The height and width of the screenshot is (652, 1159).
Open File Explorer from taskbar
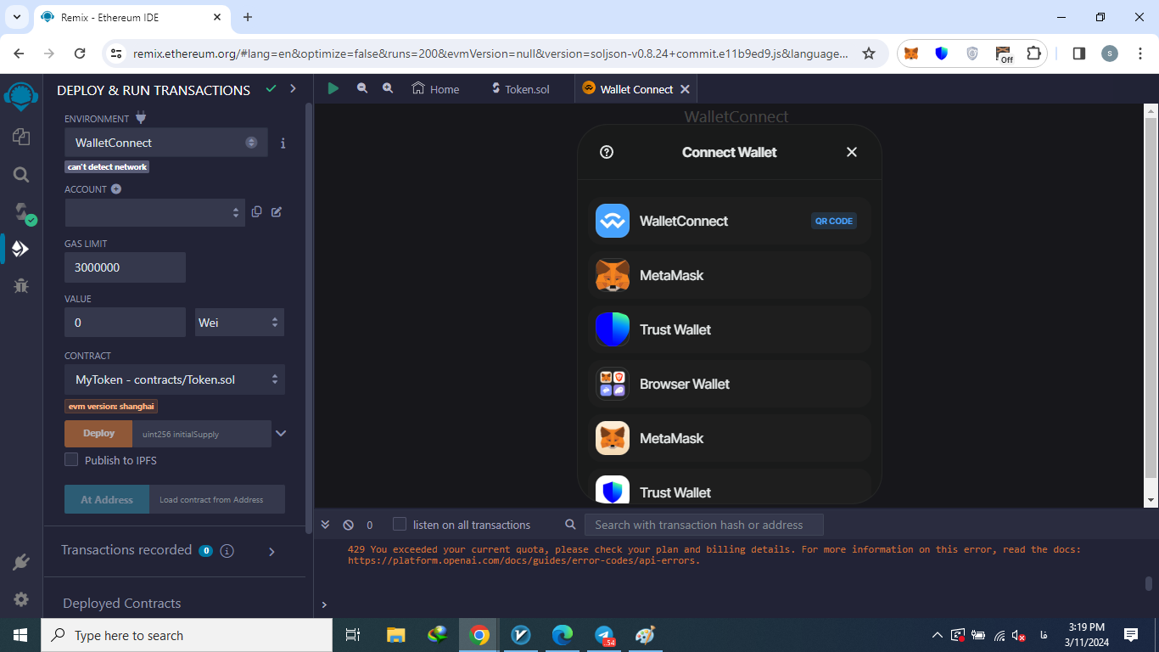pos(396,635)
